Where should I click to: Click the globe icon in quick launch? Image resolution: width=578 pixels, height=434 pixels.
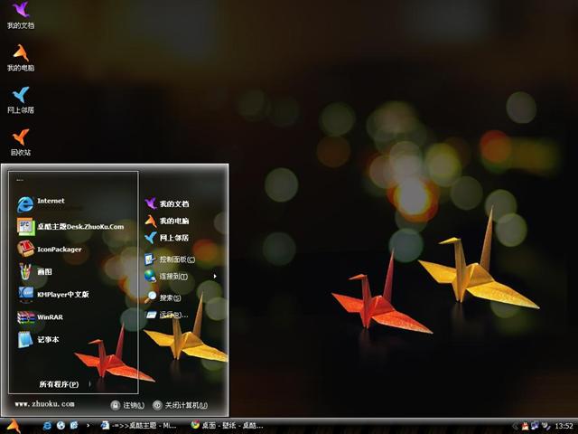click(x=61, y=426)
